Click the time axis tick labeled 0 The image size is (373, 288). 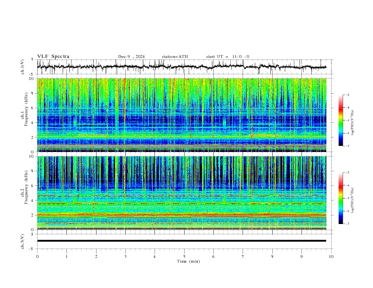[x=37, y=256]
